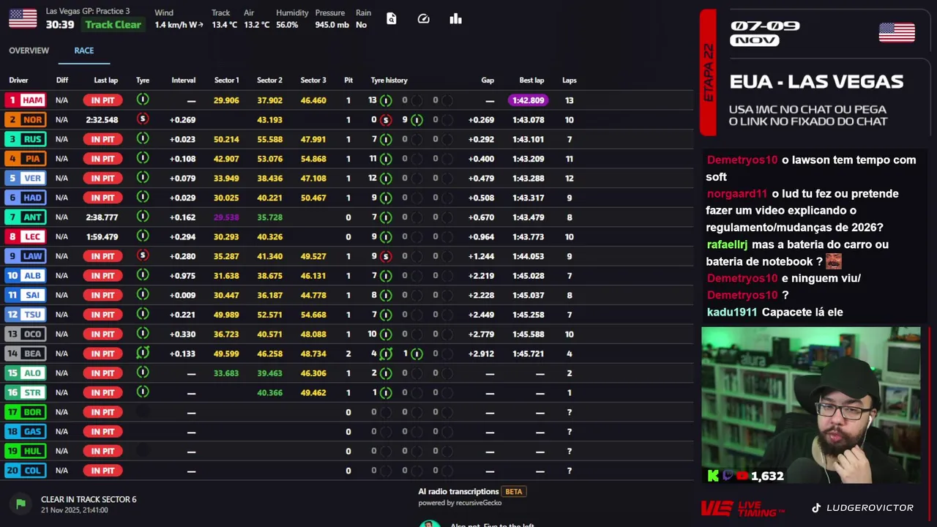Click COL's IN PIT badge
The image size is (937, 527).
102,471
